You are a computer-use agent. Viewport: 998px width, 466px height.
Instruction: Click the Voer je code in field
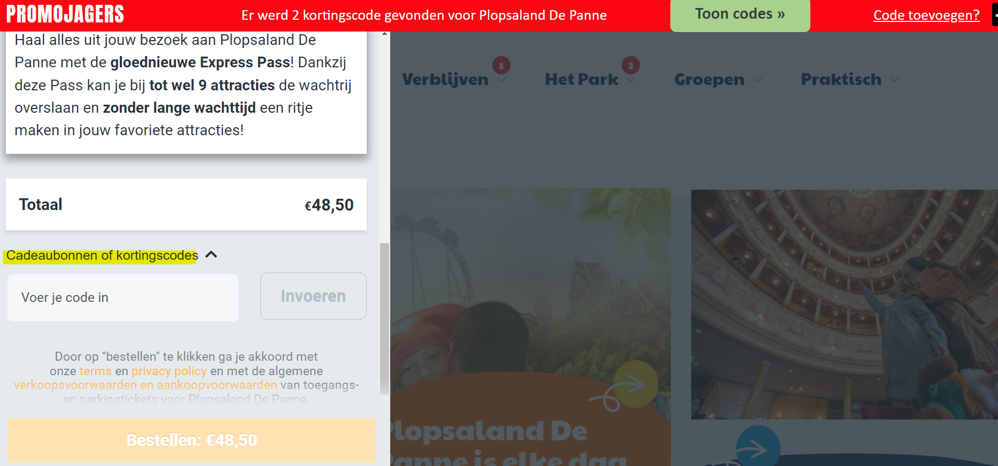(x=123, y=298)
